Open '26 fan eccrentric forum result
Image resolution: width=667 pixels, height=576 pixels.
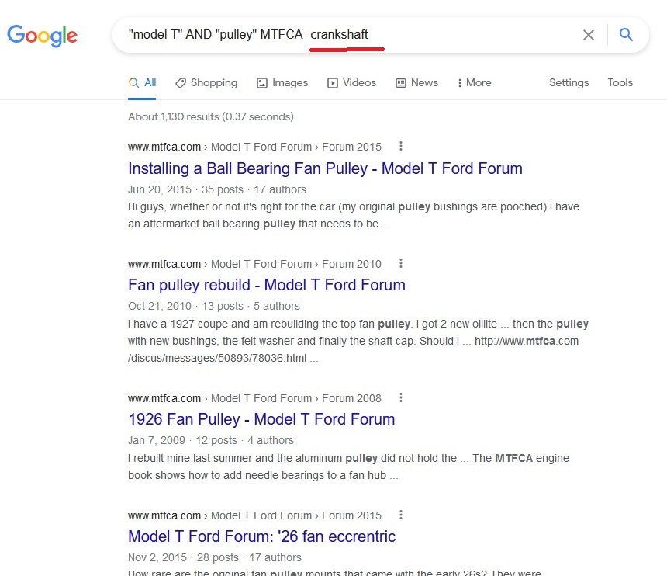(261, 536)
